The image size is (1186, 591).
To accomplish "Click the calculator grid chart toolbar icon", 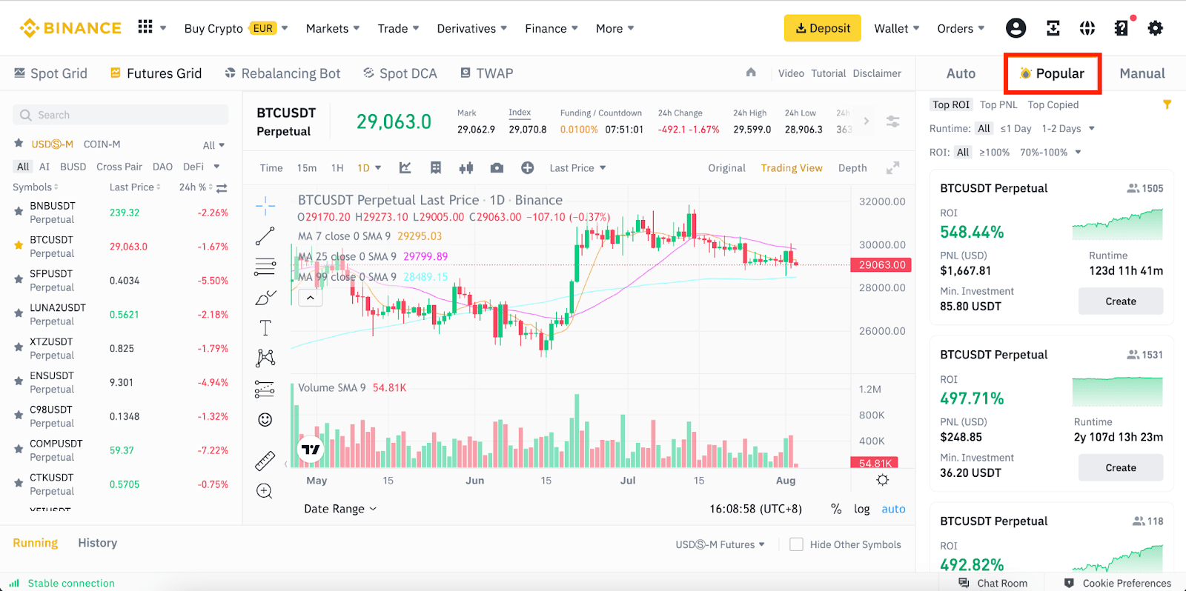I will click(x=436, y=168).
